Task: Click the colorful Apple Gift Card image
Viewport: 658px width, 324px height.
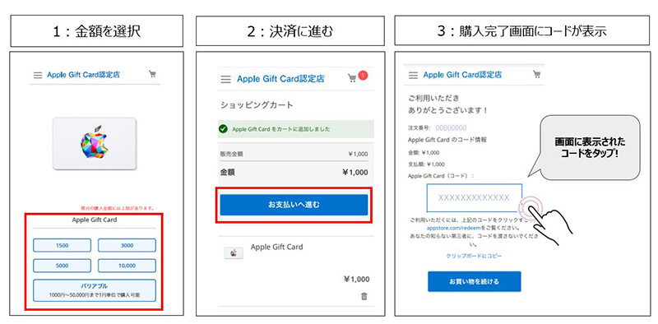Action: tap(95, 143)
